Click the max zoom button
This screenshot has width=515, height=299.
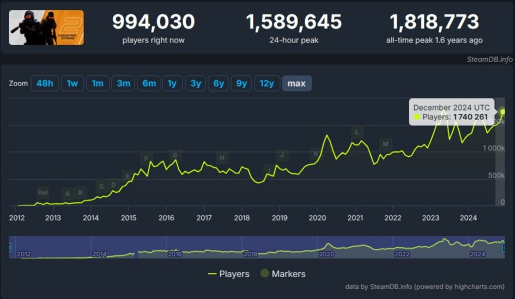296,83
